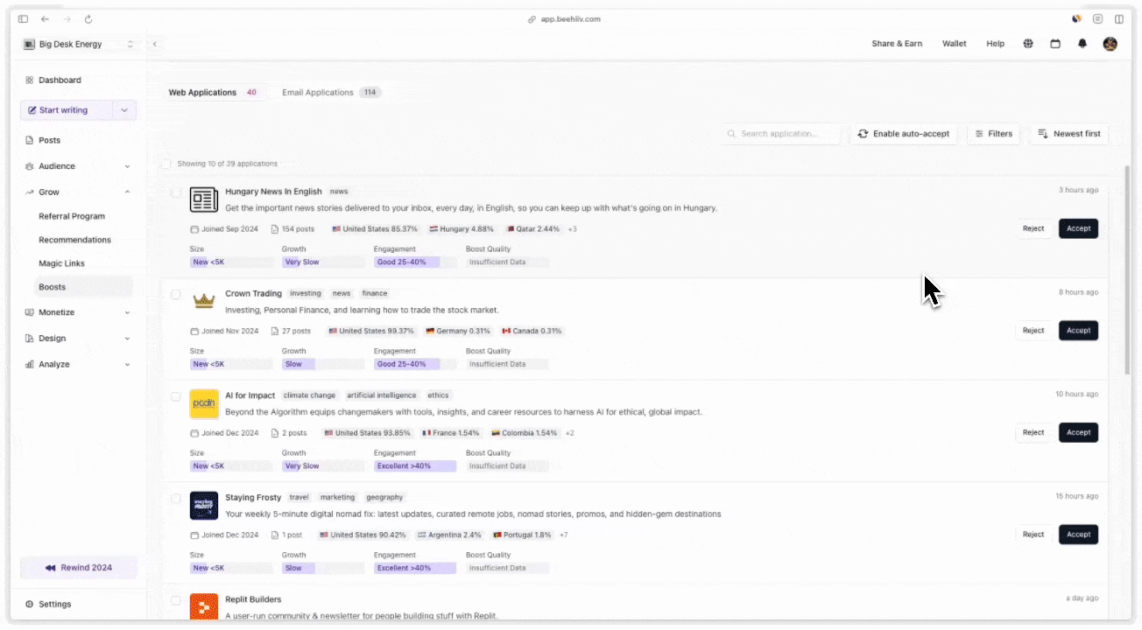The image size is (1142, 630).
Task: Open the calendar icon in header
Action: (1055, 44)
